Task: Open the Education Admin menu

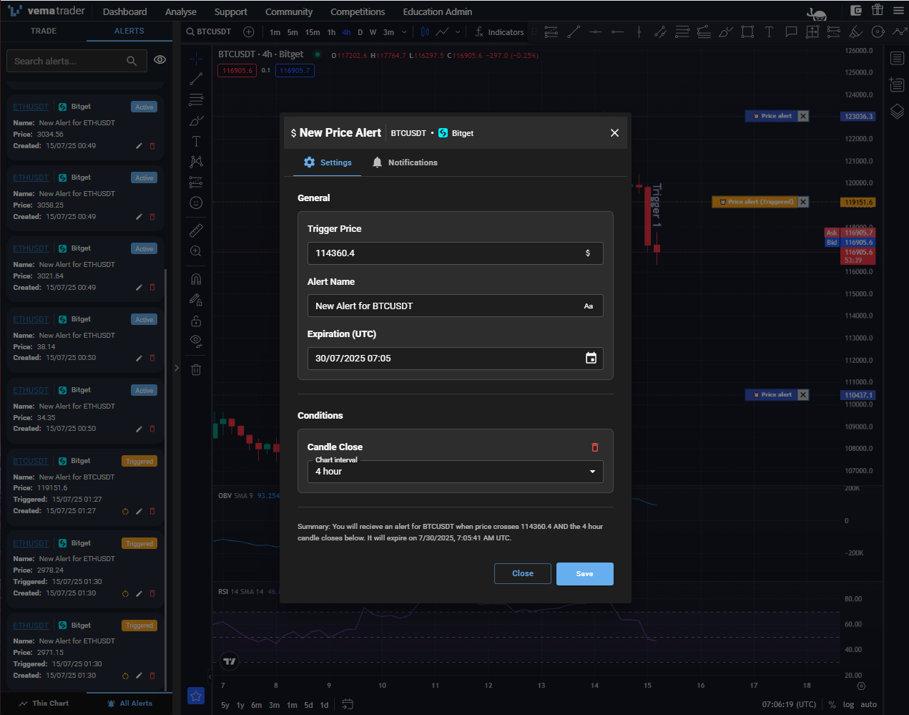Action: click(438, 11)
